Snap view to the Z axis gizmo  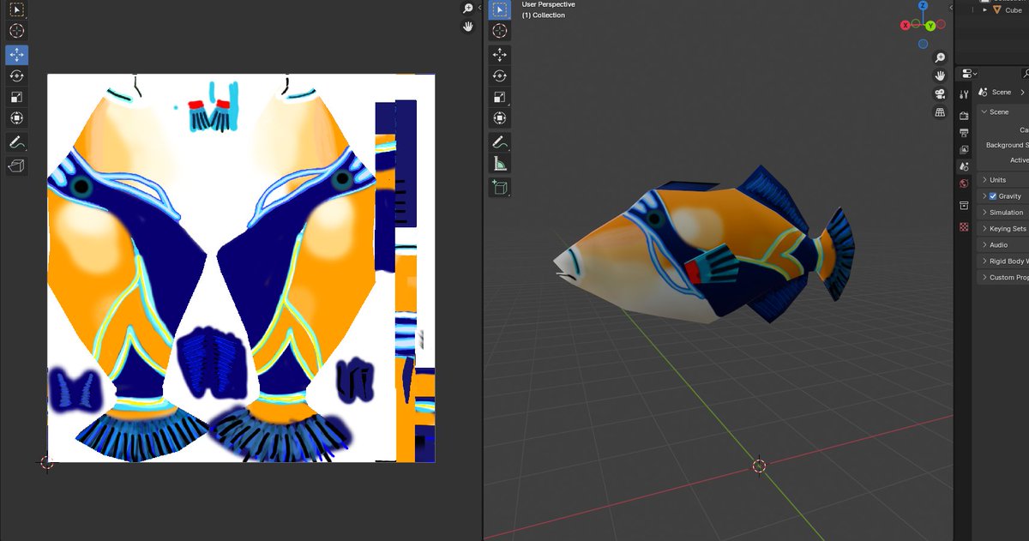pyautogui.click(x=923, y=6)
